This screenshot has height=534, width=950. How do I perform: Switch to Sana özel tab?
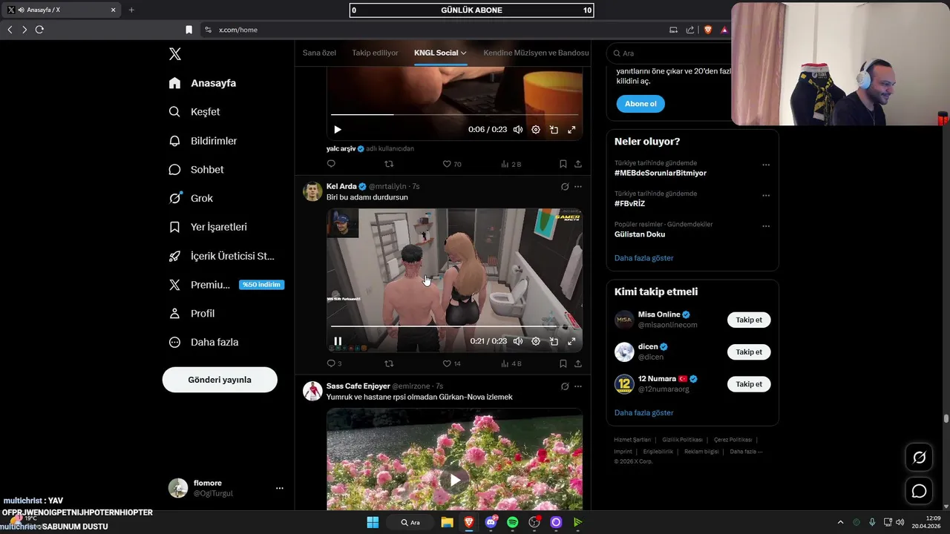[319, 53]
